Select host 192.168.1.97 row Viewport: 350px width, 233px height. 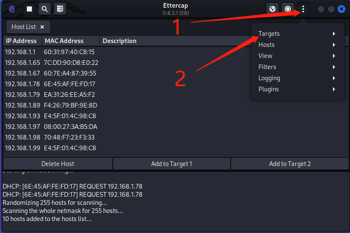point(176,127)
